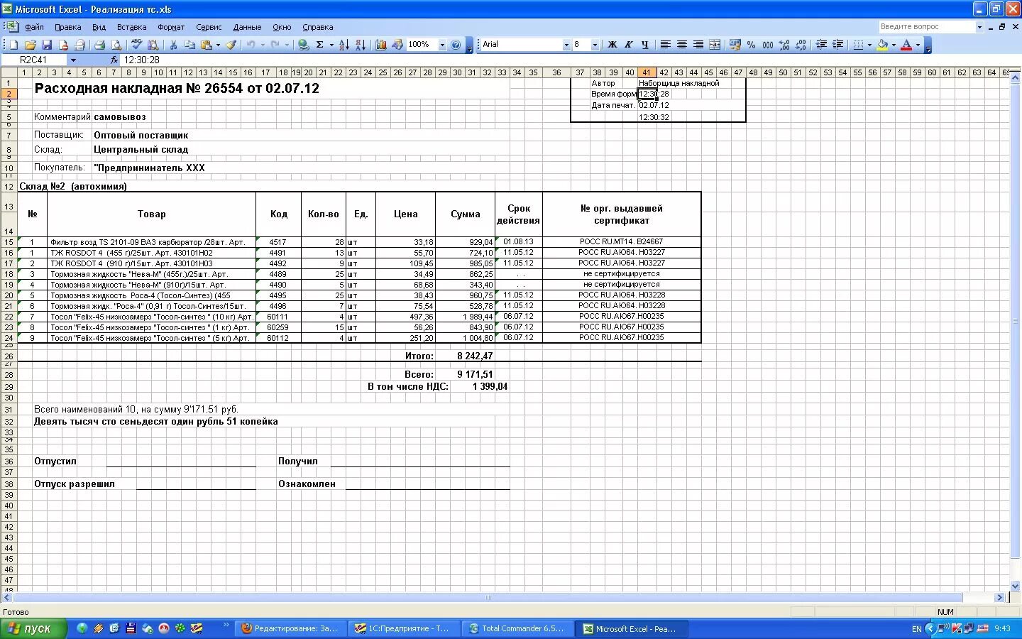Open the Файл menu
Image resolution: width=1022 pixels, height=639 pixels.
(34, 27)
